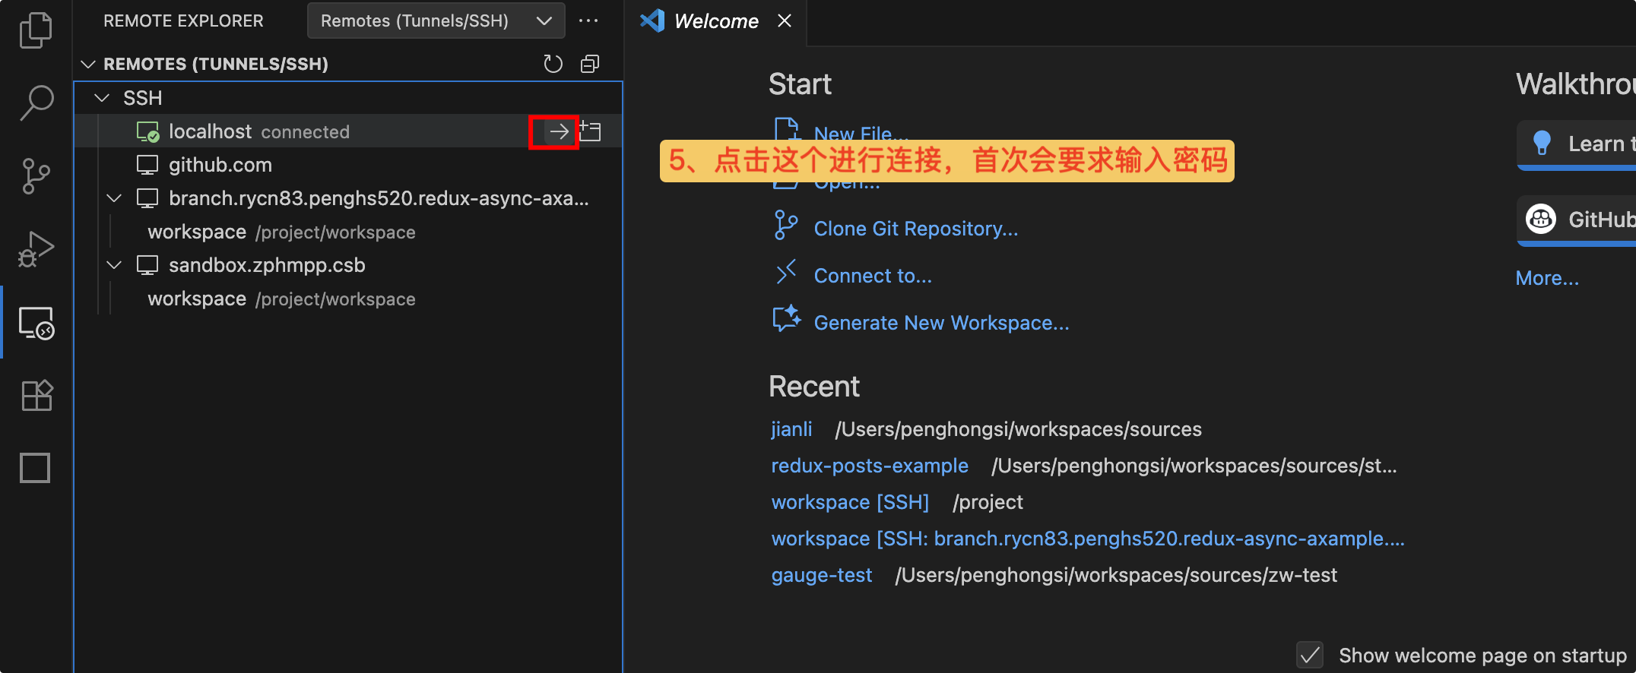The width and height of the screenshot is (1636, 673).
Task: Open Remote Explorer more actions menu
Action: coord(588,21)
